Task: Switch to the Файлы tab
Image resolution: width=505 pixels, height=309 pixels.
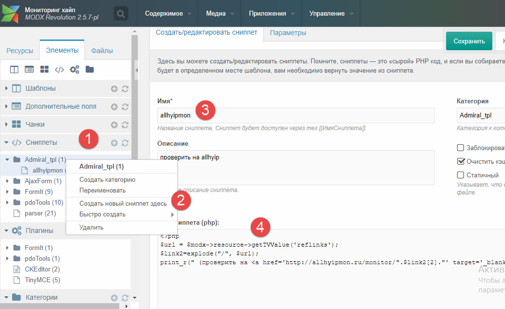Action: 102,51
